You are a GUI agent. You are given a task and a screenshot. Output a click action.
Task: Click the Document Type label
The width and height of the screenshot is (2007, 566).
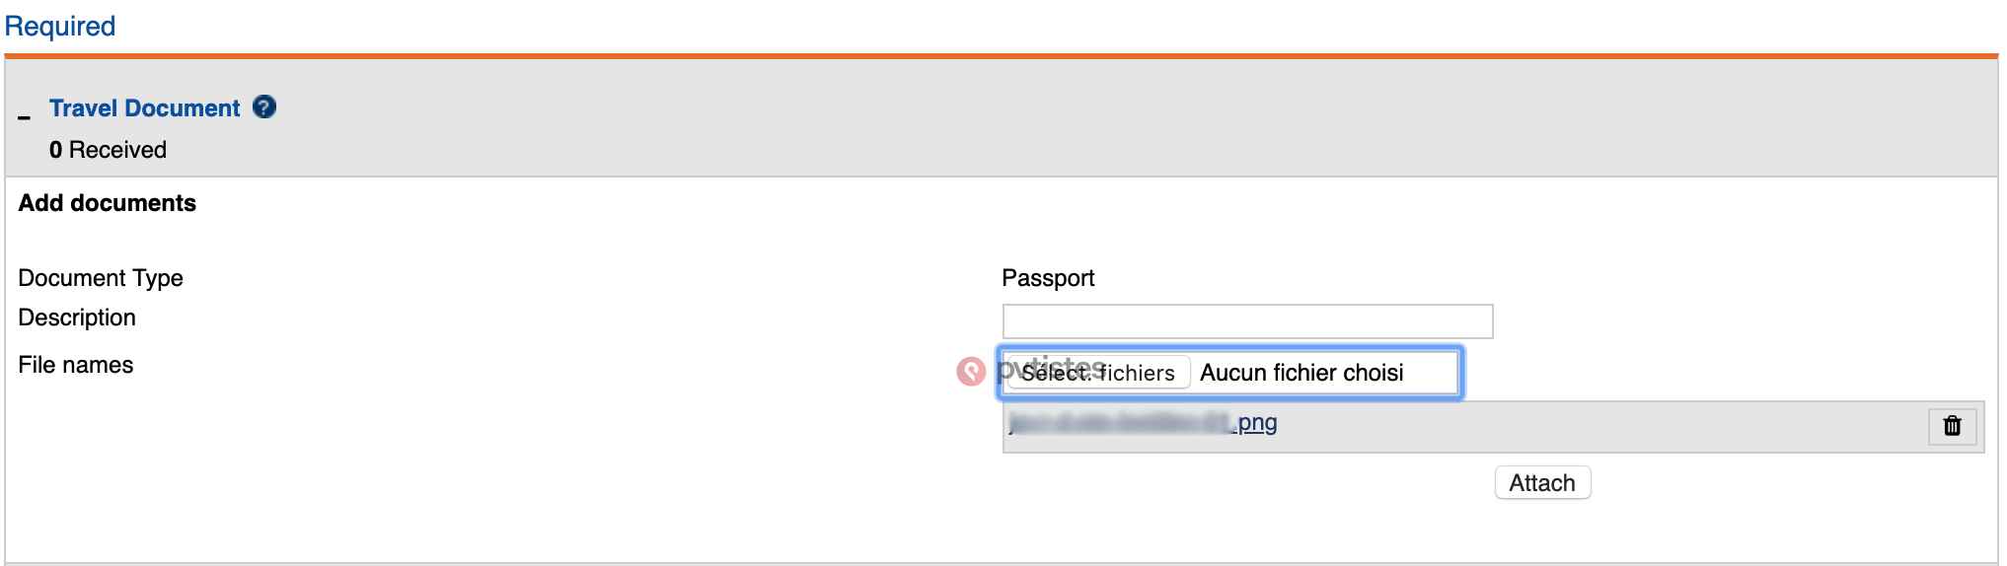[x=101, y=278]
